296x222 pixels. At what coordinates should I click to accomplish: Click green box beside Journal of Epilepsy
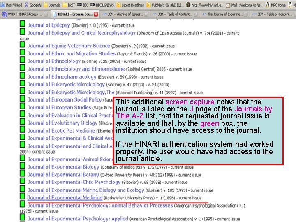(23, 23)
